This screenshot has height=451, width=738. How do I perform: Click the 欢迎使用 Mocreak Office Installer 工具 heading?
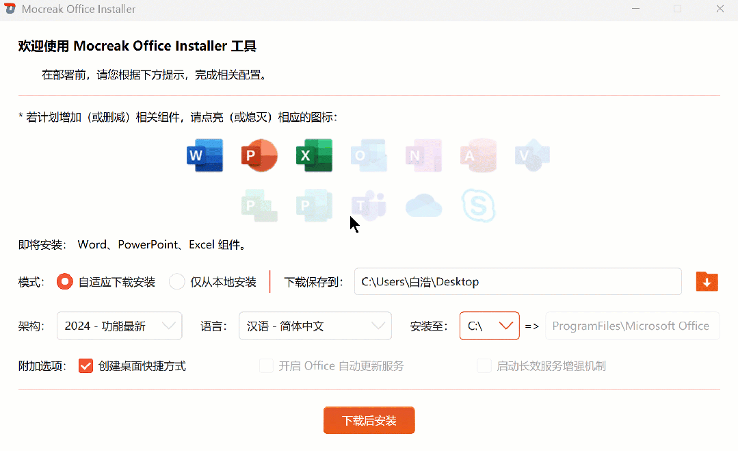click(137, 46)
